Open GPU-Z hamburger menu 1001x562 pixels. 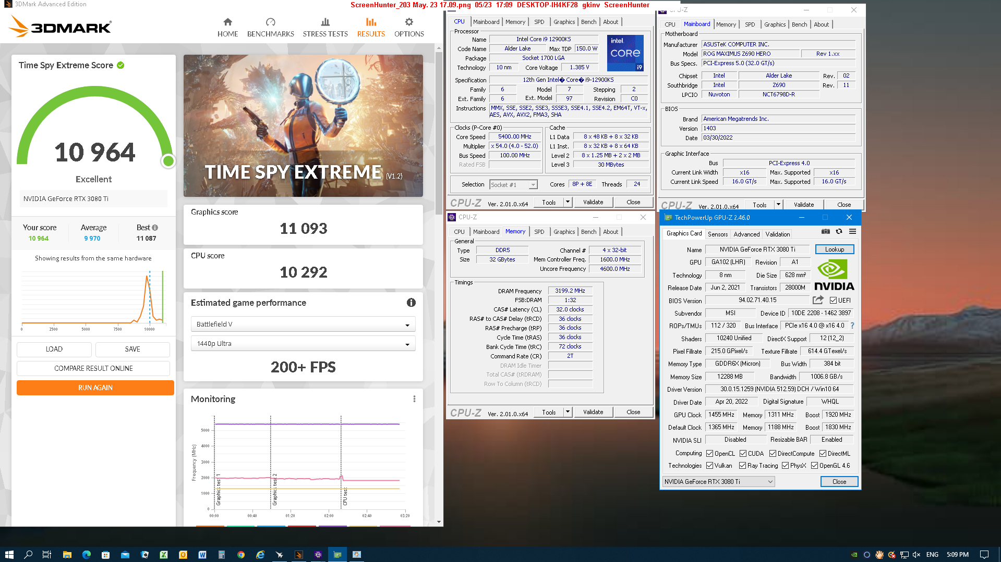coord(852,232)
